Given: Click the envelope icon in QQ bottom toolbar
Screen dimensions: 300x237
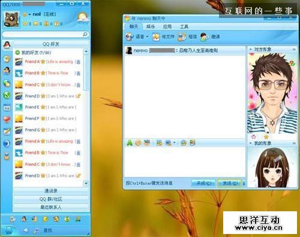Looking at the screenshot, I should [13, 219].
